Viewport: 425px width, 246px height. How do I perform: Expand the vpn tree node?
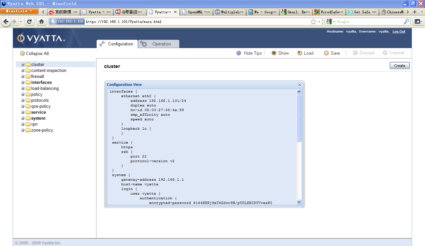coord(23,124)
